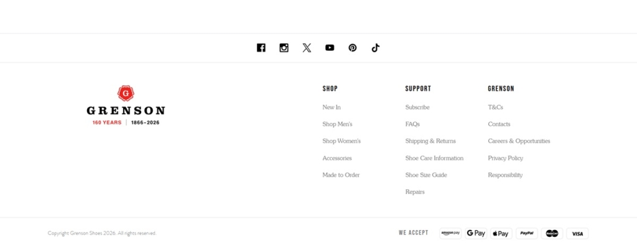
Task: Open the YouTube channel icon
Action: (330, 48)
